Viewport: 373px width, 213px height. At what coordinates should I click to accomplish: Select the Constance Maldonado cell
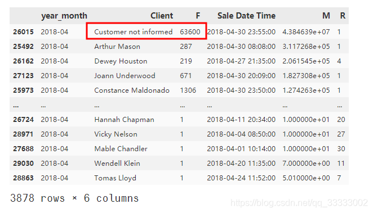coord(132,90)
